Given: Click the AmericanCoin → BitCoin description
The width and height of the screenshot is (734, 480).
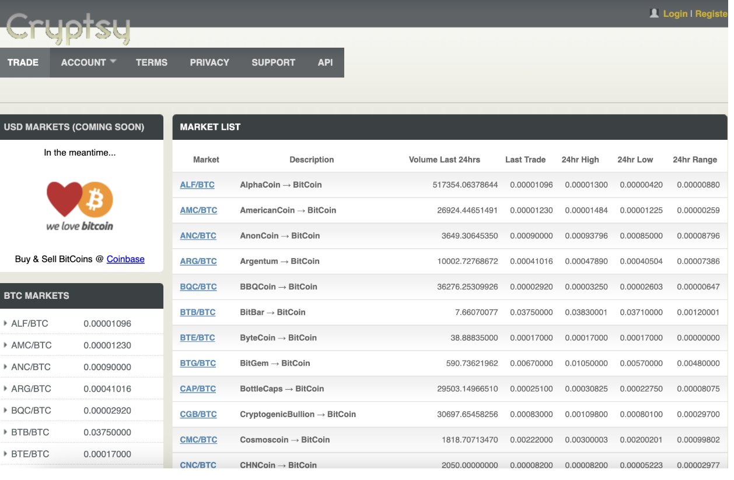Looking at the screenshot, I should coord(288,210).
